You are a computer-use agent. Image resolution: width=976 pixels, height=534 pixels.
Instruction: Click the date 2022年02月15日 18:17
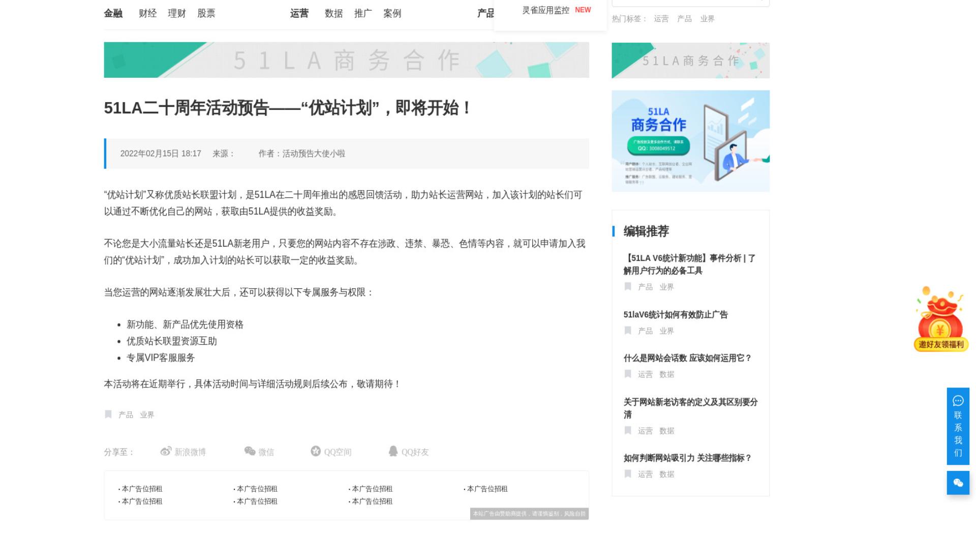161,154
